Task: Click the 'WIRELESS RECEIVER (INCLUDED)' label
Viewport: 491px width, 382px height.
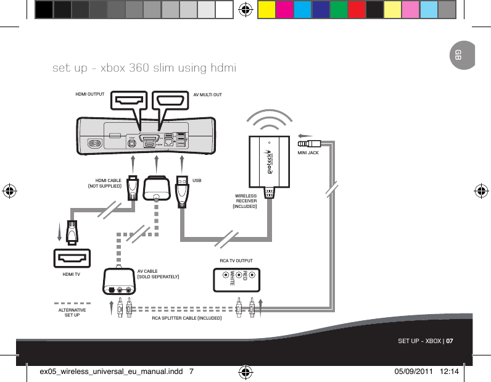Action: (245, 201)
